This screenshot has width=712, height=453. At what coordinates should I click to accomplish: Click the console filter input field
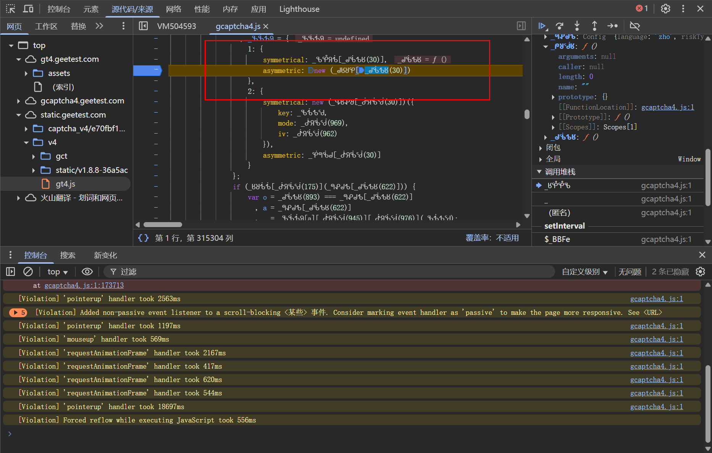click(329, 272)
